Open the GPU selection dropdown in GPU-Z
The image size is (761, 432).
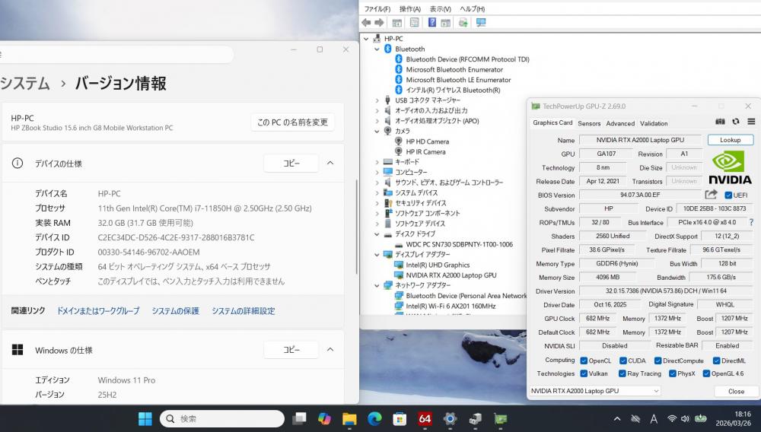coord(595,391)
